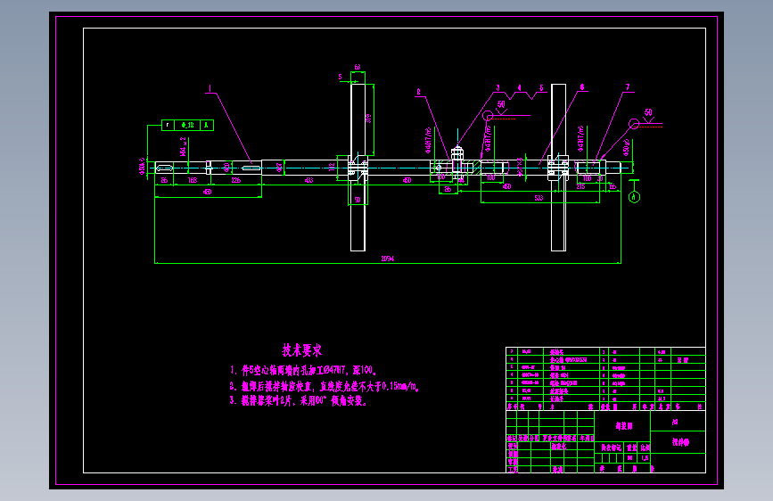Click requirement line 2 mentioning 0.15mm/m
The image size is (773, 501).
[x=325, y=386]
